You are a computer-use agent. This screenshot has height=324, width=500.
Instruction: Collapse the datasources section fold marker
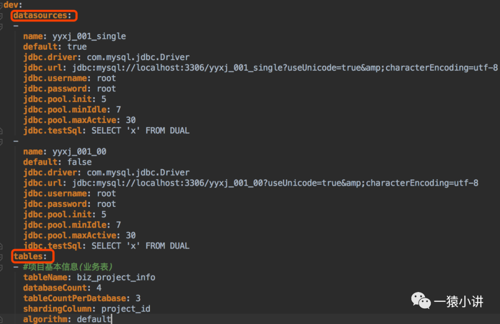pyautogui.click(x=1, y=16)
